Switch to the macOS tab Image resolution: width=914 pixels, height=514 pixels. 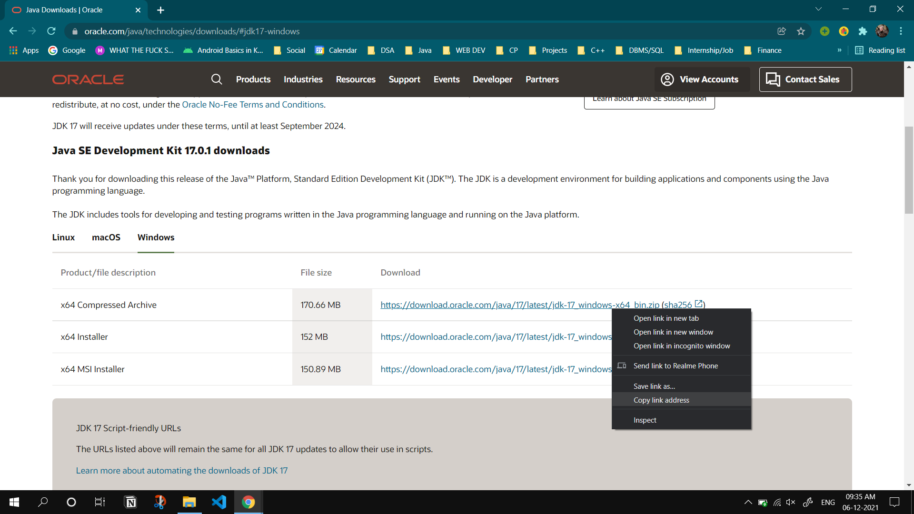click(x=106, y=237)
